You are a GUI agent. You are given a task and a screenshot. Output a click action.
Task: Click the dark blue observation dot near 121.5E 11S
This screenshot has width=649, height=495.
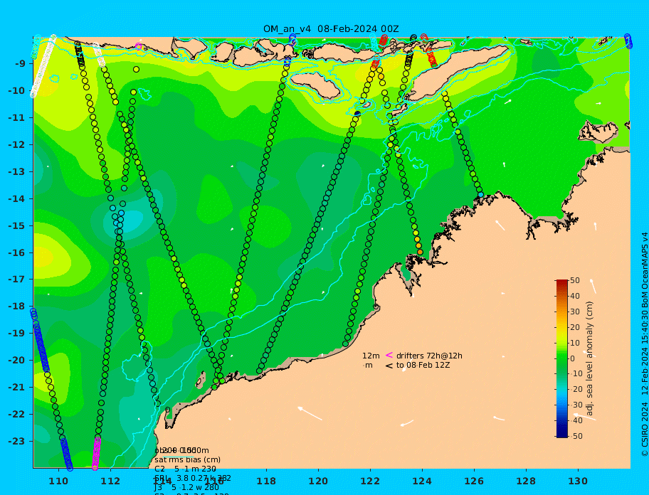pos(358,113)
